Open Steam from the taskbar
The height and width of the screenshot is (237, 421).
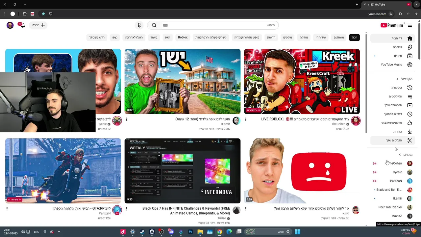(x=142, y=232)
